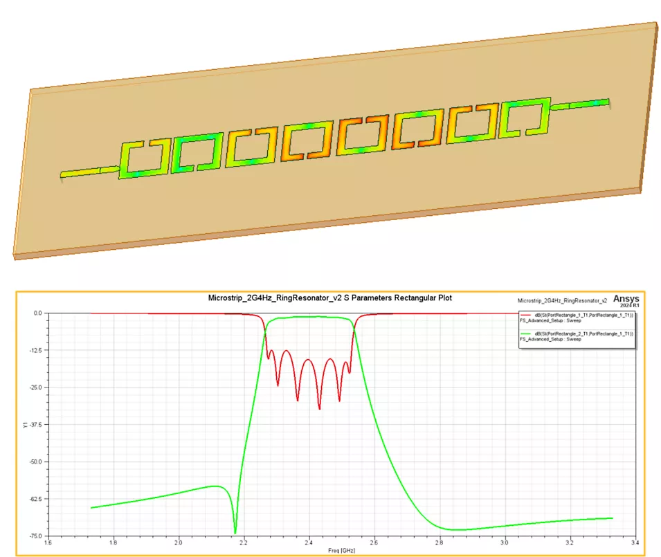Click the 0.0 tick label at the top of Y axis

click(39, 313)
